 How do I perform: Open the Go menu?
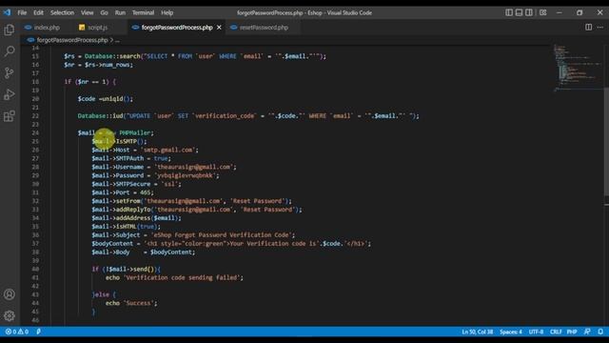(104, 12)
